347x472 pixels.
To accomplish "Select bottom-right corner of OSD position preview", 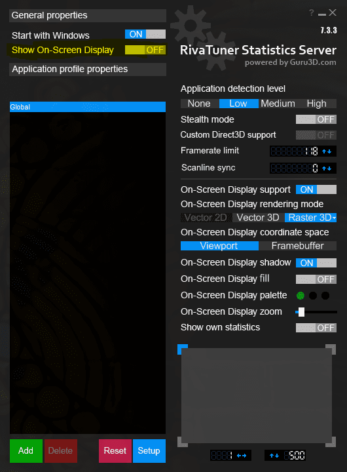I will [x=331, y=442].
